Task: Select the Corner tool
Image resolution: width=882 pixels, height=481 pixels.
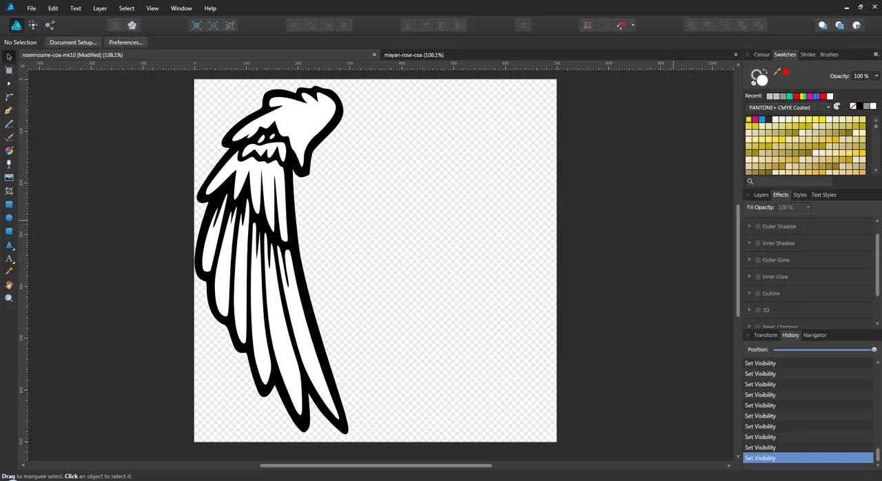Action: pos(9,97)
